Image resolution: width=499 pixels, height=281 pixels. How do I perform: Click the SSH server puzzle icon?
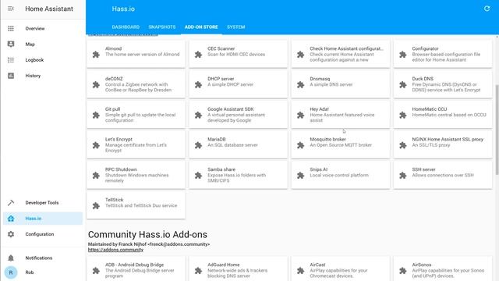[x=402, y=176]
